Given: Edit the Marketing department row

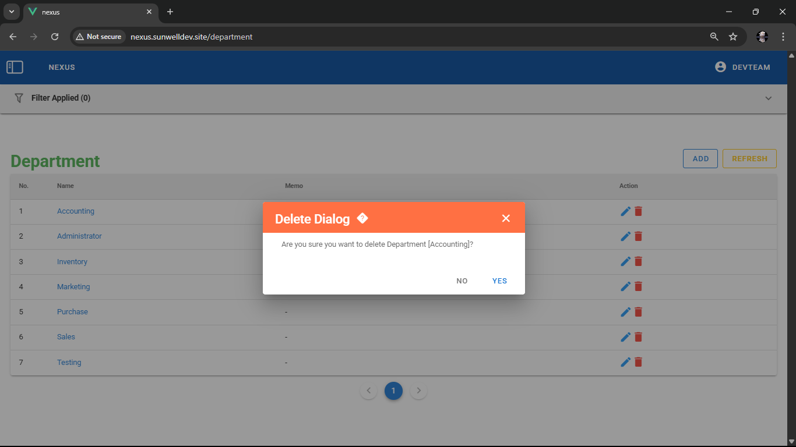Looking at the screenshot, I should [625, 286].
